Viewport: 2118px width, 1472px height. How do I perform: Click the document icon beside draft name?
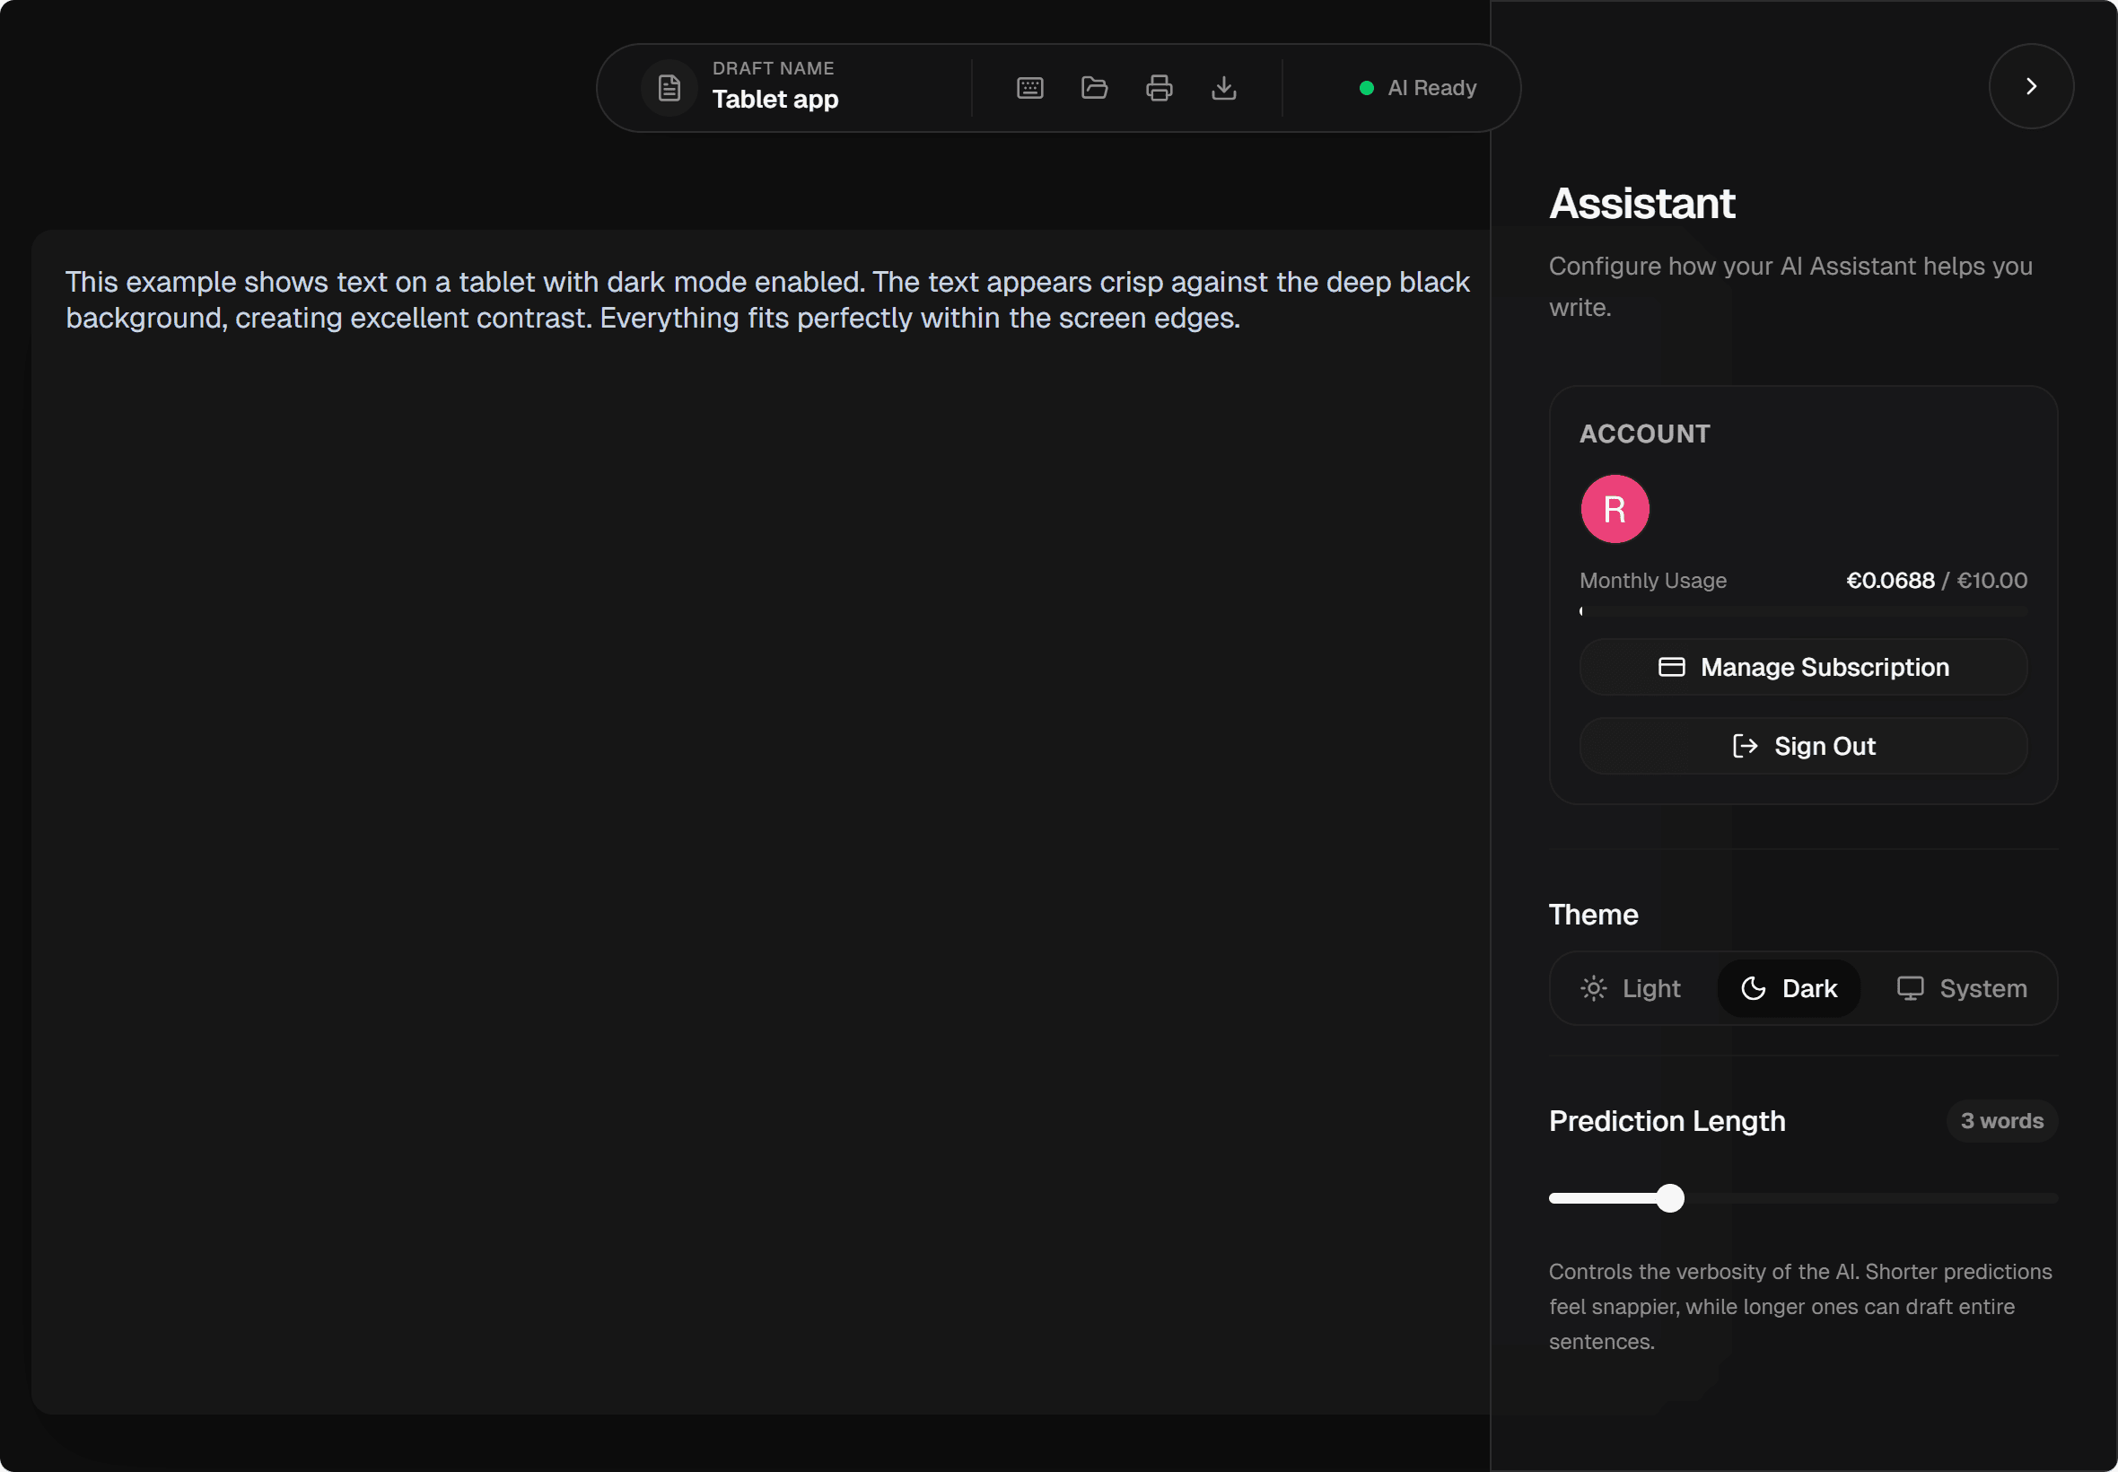tap(669, 89)
